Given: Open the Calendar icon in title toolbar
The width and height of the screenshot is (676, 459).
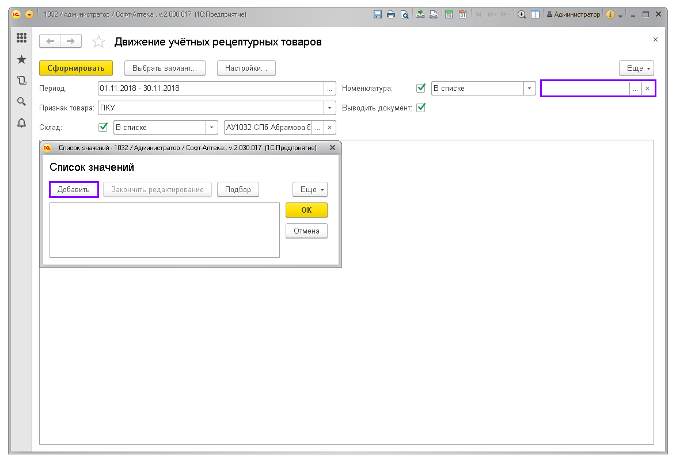Looking at the screenshot, I should coord(462,14).
